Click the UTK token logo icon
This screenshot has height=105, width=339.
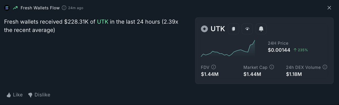(x=204, y=29)
